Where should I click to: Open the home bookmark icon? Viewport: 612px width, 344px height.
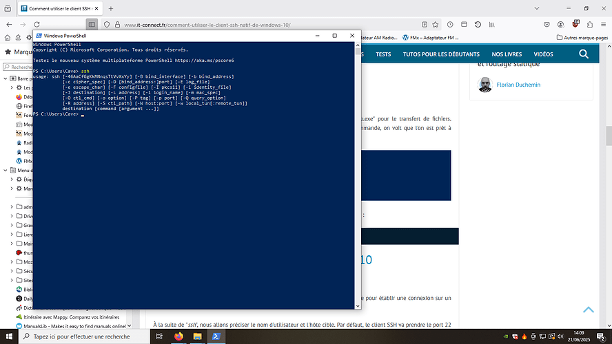click(x=8, y=38)
